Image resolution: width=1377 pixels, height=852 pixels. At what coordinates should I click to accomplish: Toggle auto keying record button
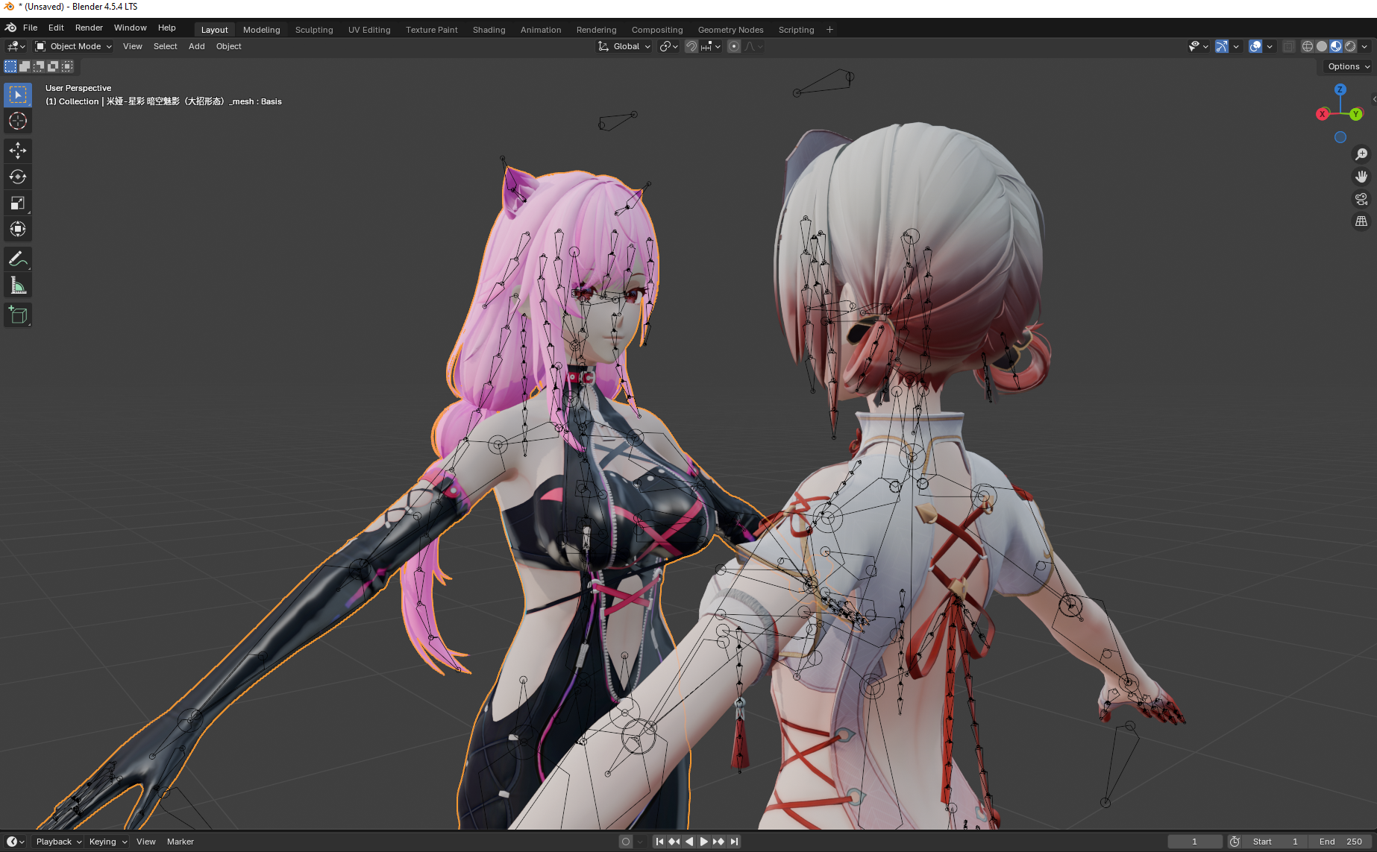(x=626, y=842)
